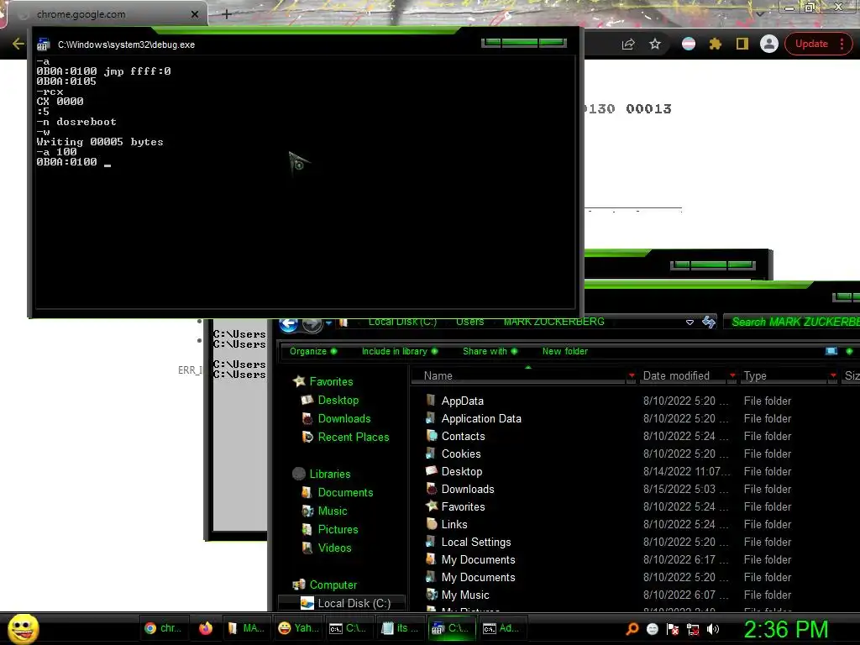Select the Application Data folder
Image resolution: width=860 pixels, height=645 pixels.
(481, 418)
